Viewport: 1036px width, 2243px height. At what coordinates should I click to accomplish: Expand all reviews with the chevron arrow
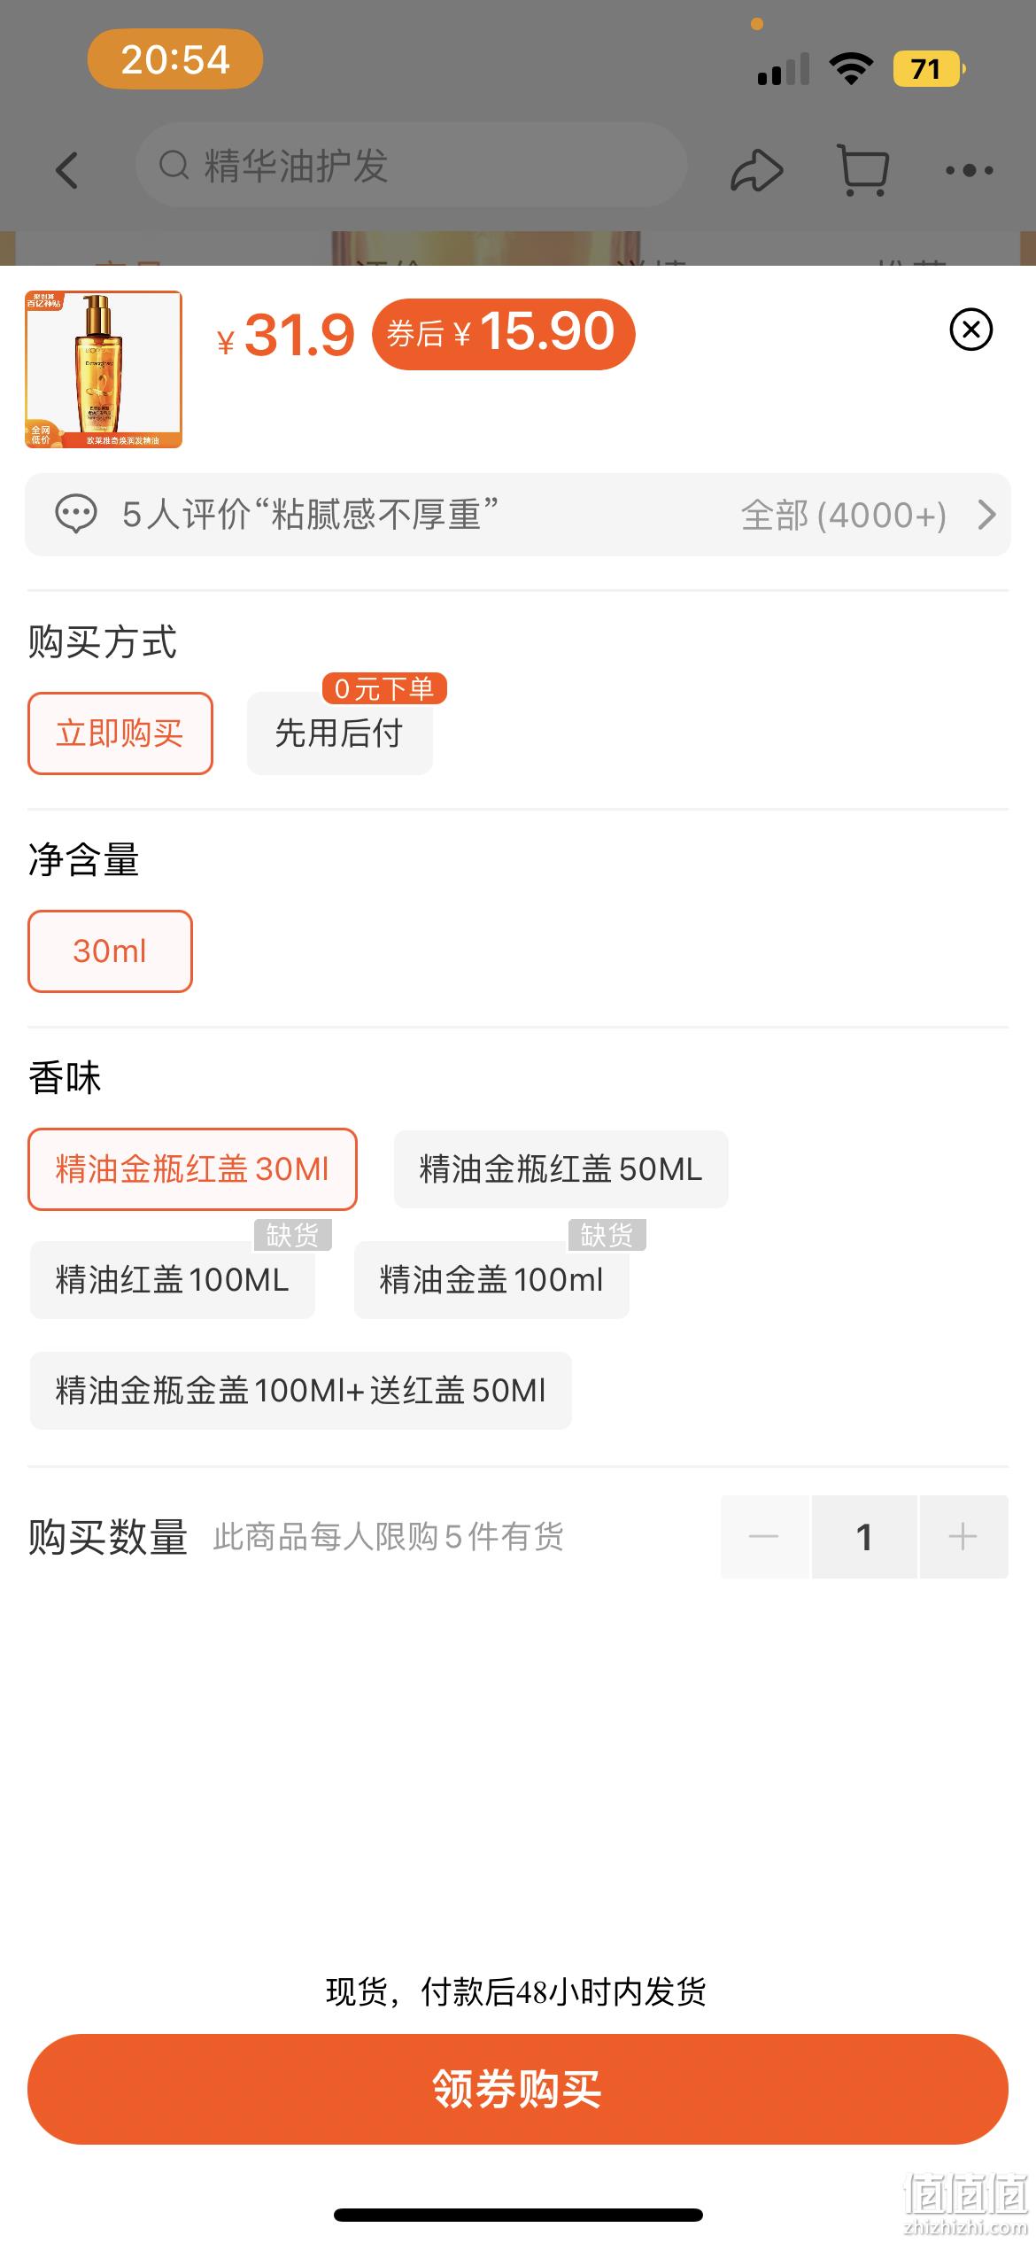point(986,515)
